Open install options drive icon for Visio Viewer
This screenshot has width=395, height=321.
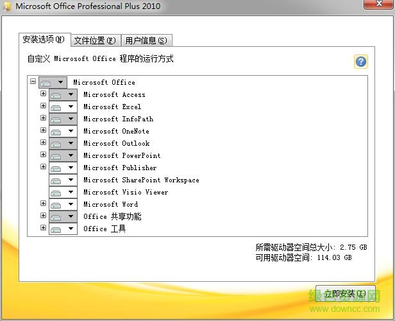[x=63, y=193]
